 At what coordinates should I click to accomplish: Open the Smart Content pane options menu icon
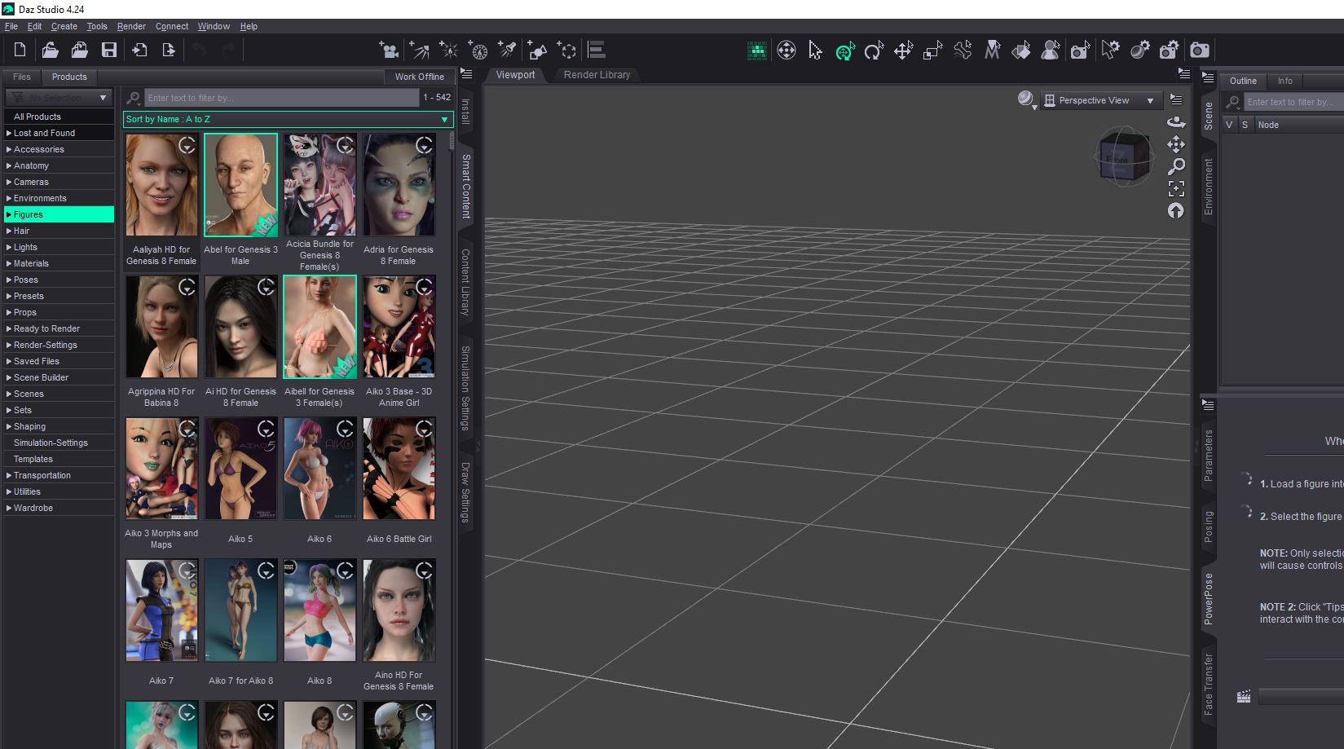(x=466, y=73)
